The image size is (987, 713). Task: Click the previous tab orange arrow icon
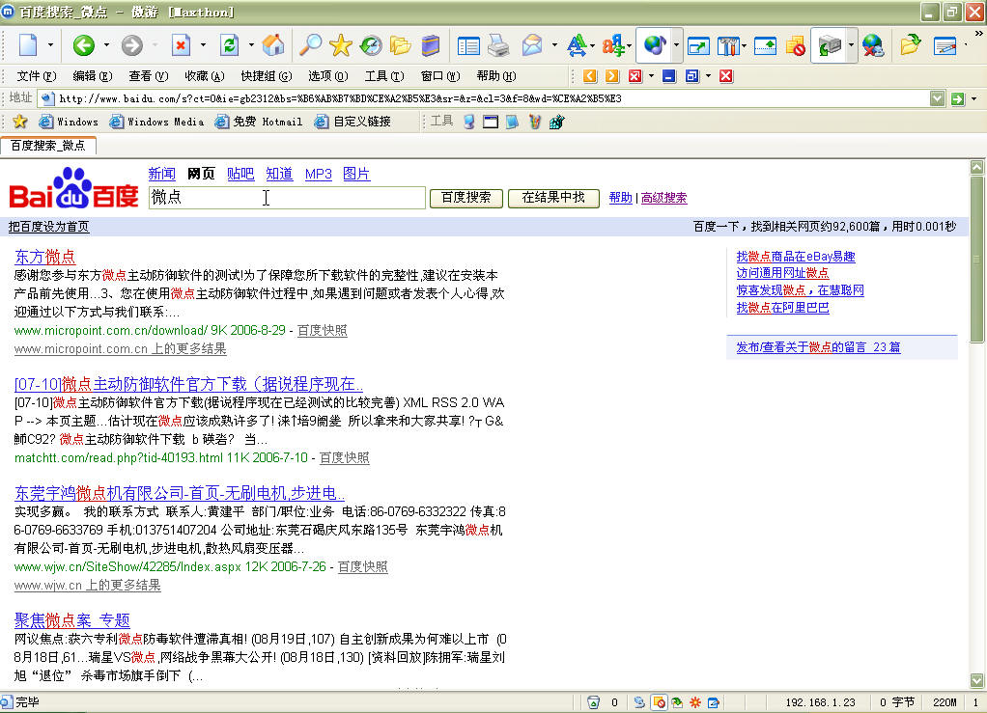590,76
